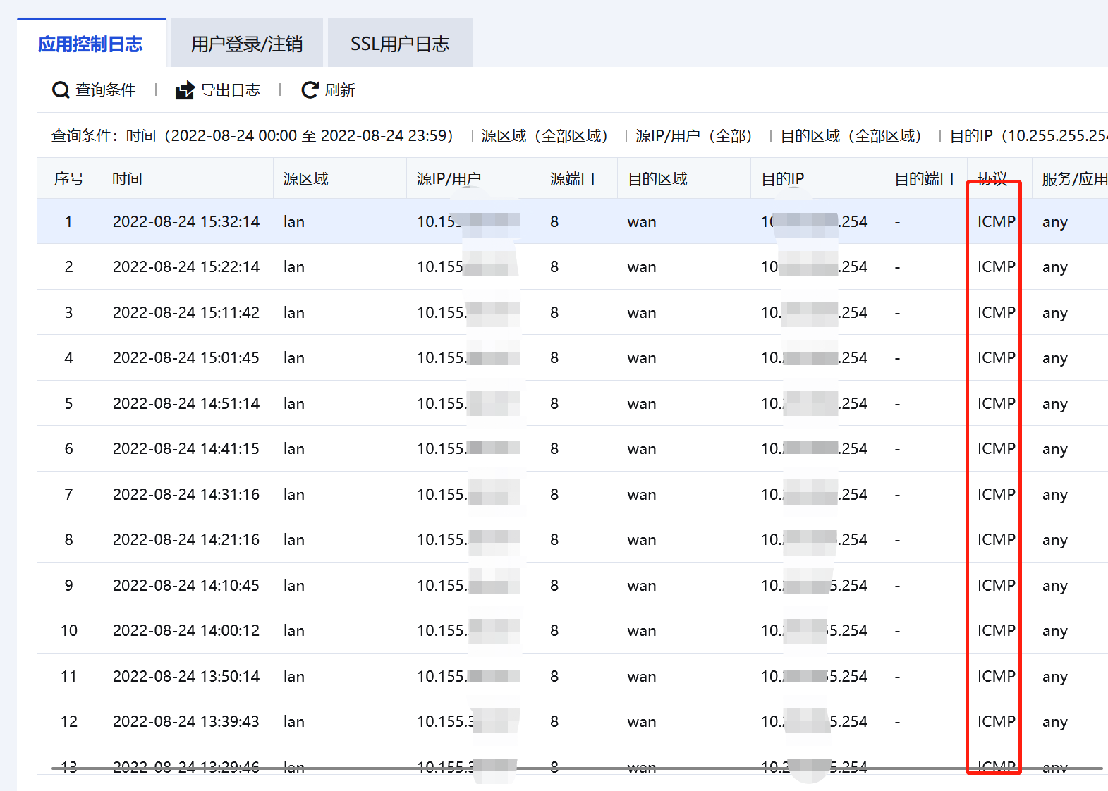The width and height of the screenshot is (1108, 791).
Task: Click the horizontal scrollbar at table bottom
Action: click(576, 768)
